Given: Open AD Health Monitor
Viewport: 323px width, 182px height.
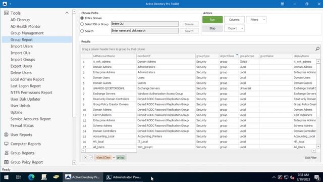Looking at the screenshot, I should (x=26, y=26).
